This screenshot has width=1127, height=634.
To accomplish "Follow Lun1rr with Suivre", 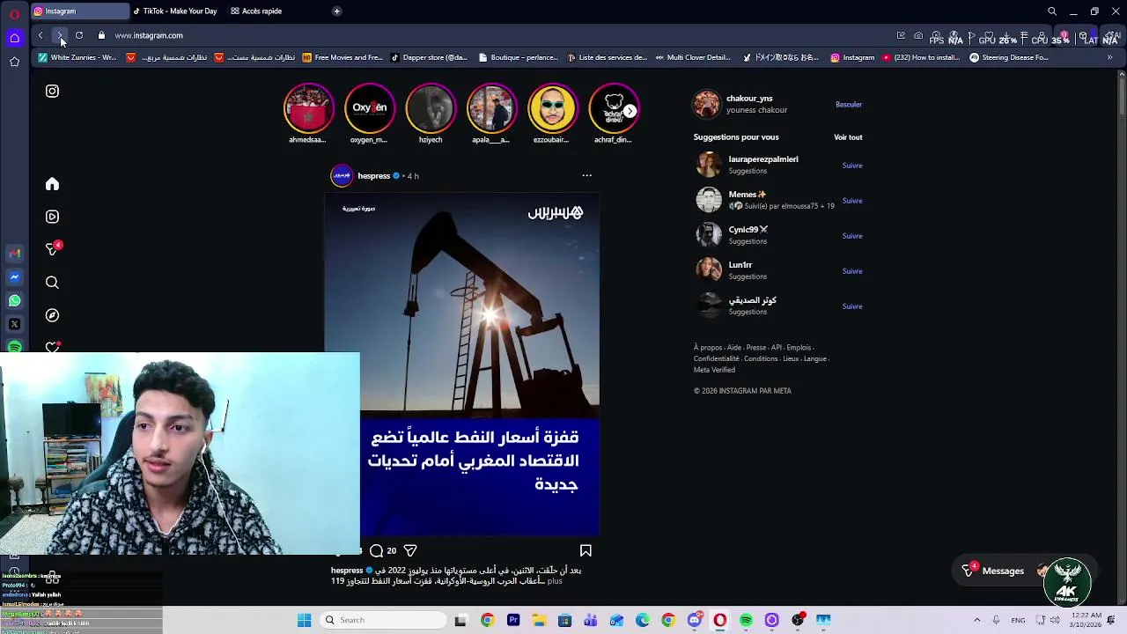I will pyautogui.click(x=852, y=271).
